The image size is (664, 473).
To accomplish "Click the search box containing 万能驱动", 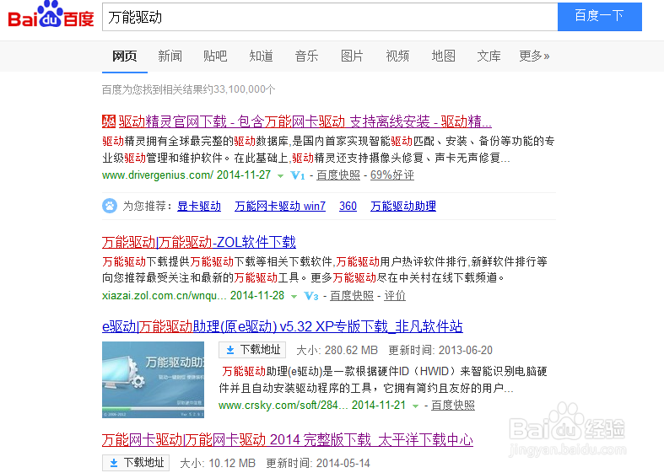I will coord(330,17).
